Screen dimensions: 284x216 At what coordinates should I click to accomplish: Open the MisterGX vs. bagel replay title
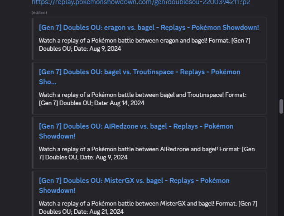click(134, 185)
